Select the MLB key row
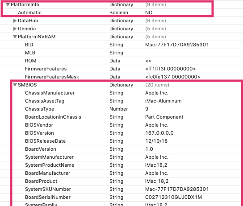The width and height of the screenshot is (243, 206). [x=30, y=53]
